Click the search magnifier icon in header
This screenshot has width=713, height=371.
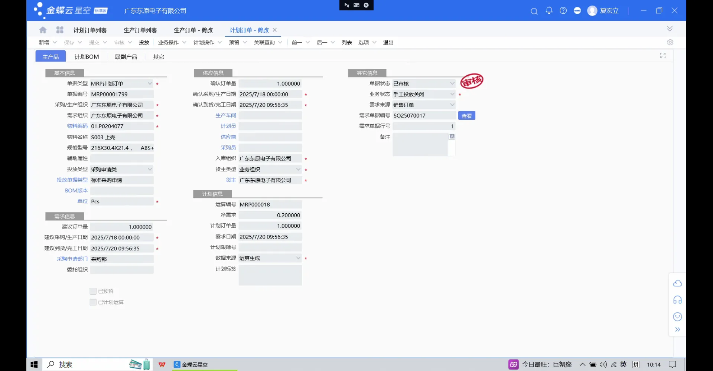pos(534,11)
